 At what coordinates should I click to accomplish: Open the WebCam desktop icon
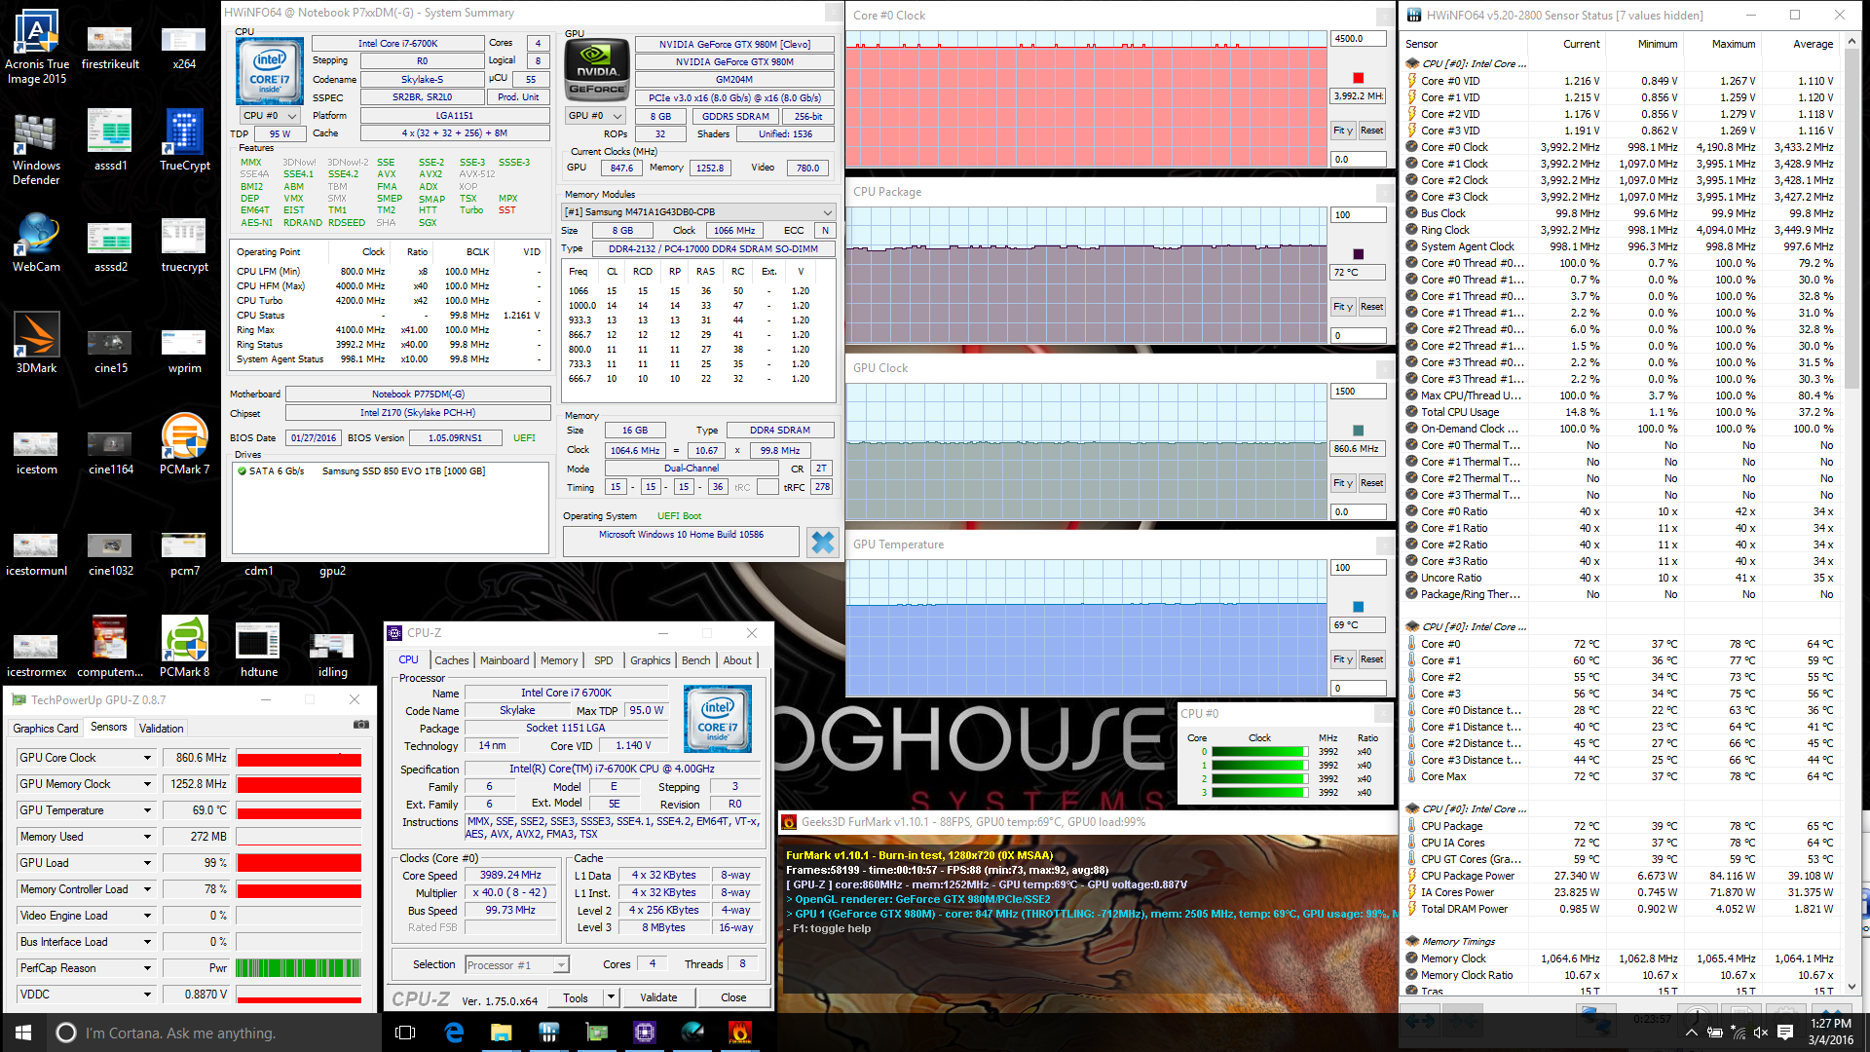pyautogui.click(x=37, y=244)
